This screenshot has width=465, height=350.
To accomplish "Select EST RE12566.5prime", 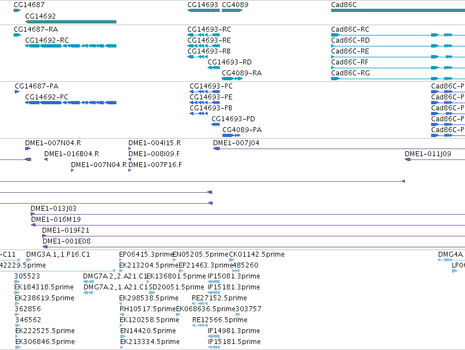I will tap(220, 321).
